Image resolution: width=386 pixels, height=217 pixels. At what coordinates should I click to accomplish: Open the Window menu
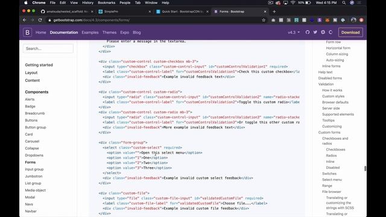click(151, 2)
